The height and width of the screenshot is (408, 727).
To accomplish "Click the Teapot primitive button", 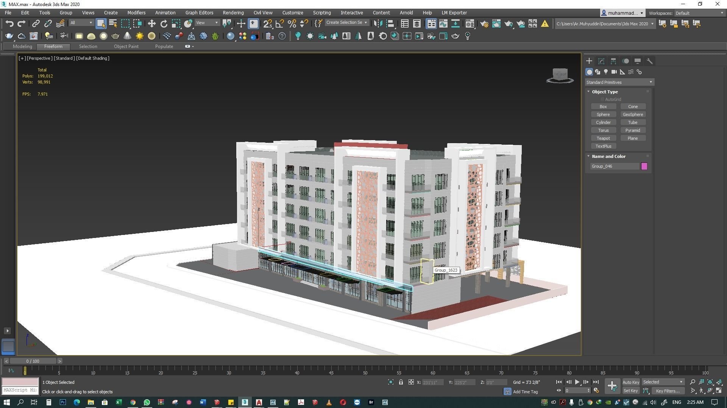I will click(603, 138).
